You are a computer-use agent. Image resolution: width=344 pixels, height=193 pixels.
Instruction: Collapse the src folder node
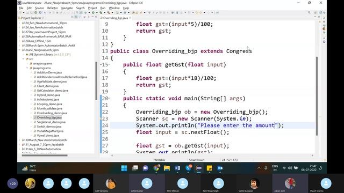[x=24, y=59]
